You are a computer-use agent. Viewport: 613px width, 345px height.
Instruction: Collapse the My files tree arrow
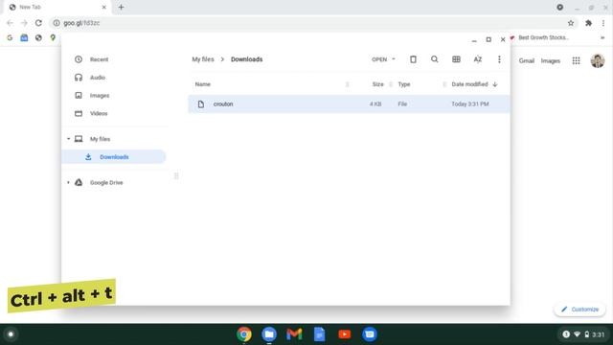point(68,139)
